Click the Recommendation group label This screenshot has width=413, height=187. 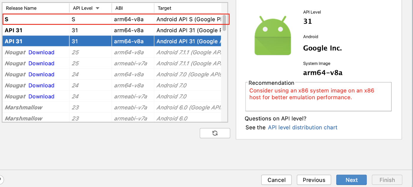(x=271, y=83)
